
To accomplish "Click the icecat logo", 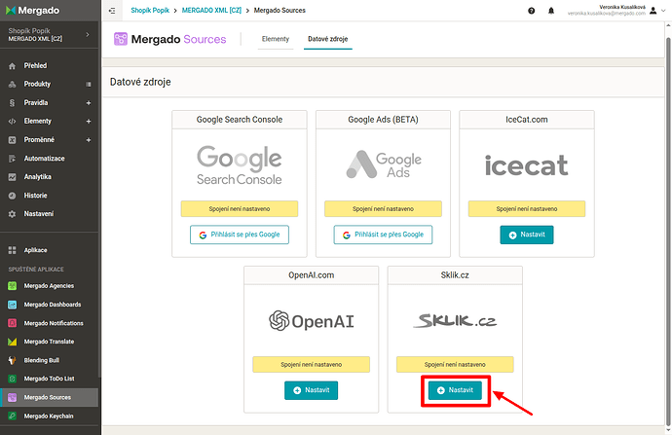I will [x=527, y=165].
